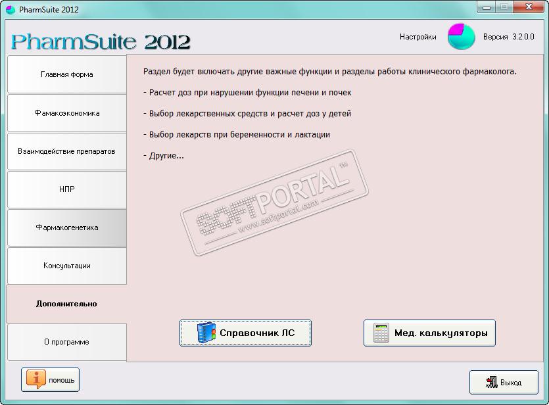Click the exit door icon
Screen dimensions: 549x405
click(x=492, y=382)
